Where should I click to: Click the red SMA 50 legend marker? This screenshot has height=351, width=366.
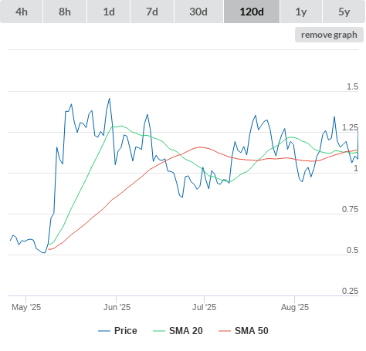(225, 331)
